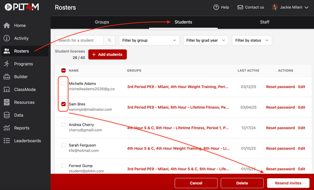Uncheck the Sam Bres checkbox

[63, 104]
